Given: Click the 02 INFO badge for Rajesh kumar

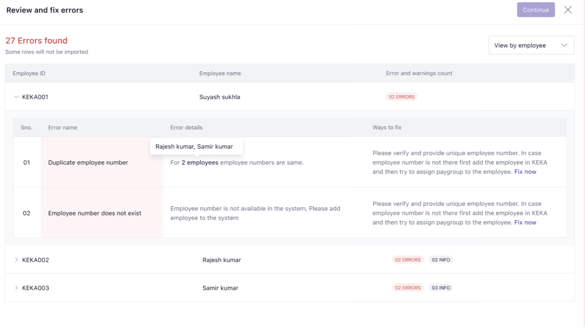Looking at the screenshot, I should click(x=440, y=260).
